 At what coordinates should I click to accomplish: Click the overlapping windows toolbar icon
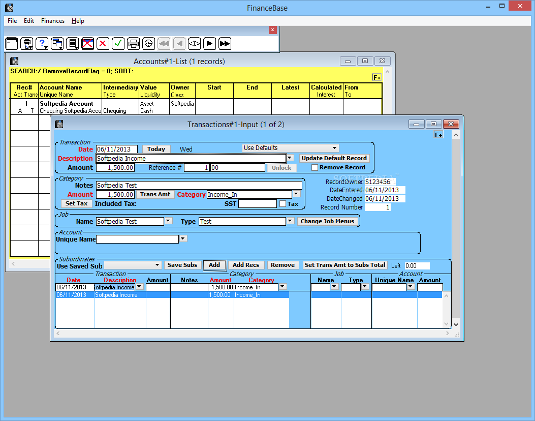[x=57, y=43]
